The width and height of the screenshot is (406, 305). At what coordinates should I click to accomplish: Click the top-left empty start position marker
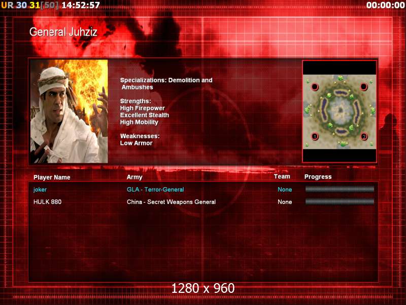click(x=315, y=86)
